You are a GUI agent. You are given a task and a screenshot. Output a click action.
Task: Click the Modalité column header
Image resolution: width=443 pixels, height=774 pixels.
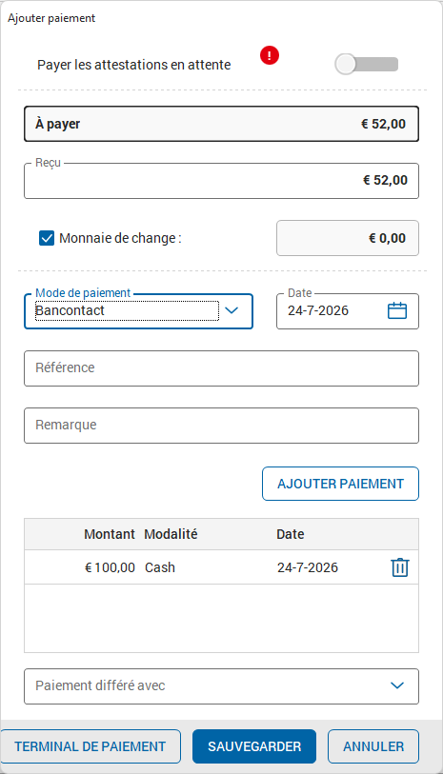[x=171, y=534]
